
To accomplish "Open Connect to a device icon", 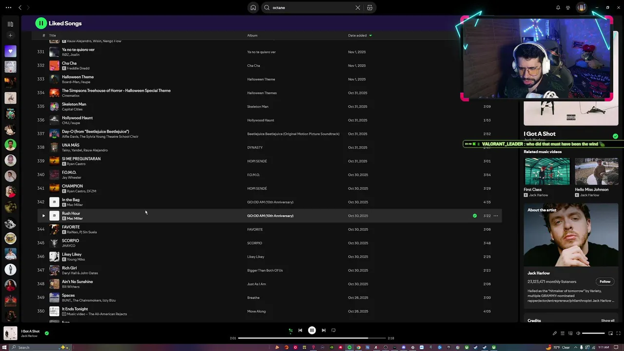I will point(570,333).
